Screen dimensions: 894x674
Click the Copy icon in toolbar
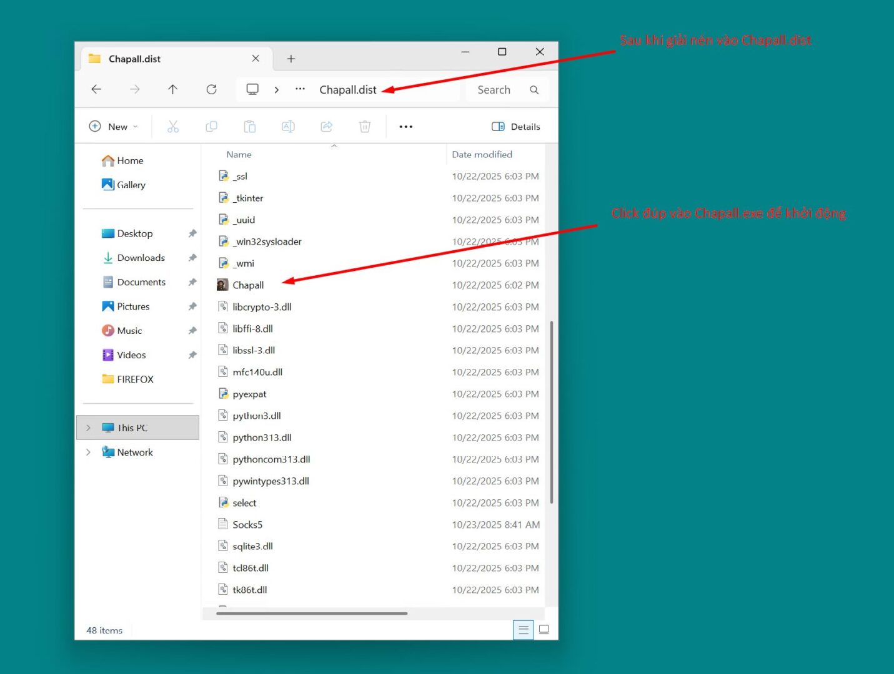[x=212, y=127]
